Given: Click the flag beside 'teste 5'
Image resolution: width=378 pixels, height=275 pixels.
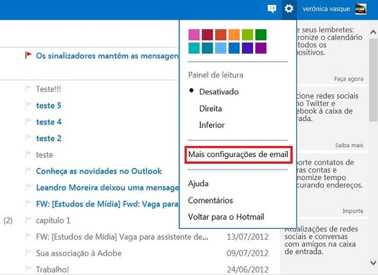Looking at the screenshot, I should (x=28, y=105).
